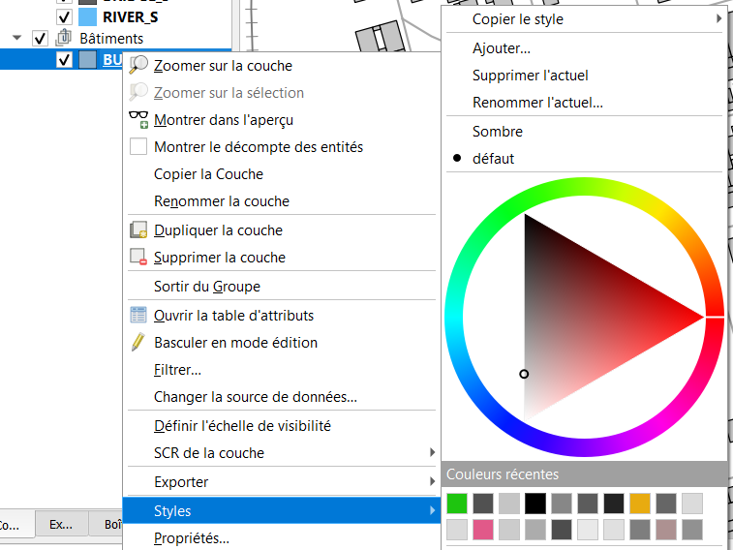Click the attribute table icon
The image size is (733, 550).
138,315
